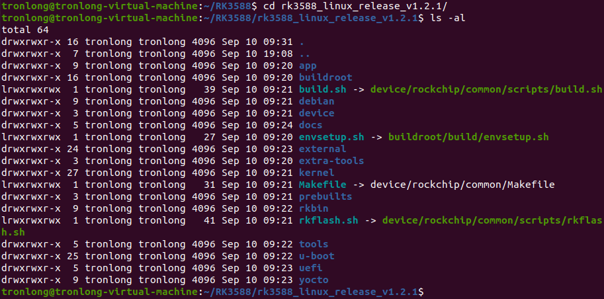
Task: Click the 'extra-tools' directory name
Action: [x=331, y=161]
